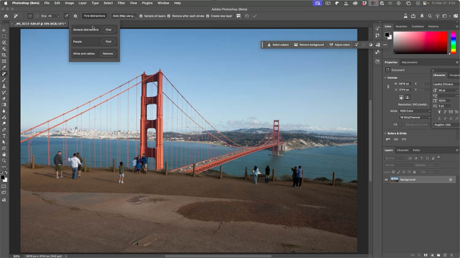Click the undo arrow in options bar
Screen dimensions: 460x258
coord(247,16)
